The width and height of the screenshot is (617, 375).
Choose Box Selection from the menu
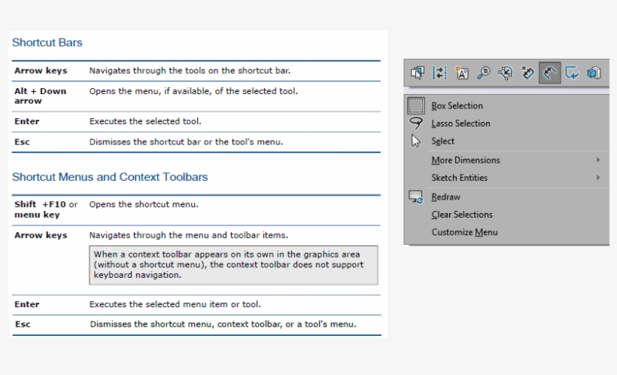tap(457, 106)
